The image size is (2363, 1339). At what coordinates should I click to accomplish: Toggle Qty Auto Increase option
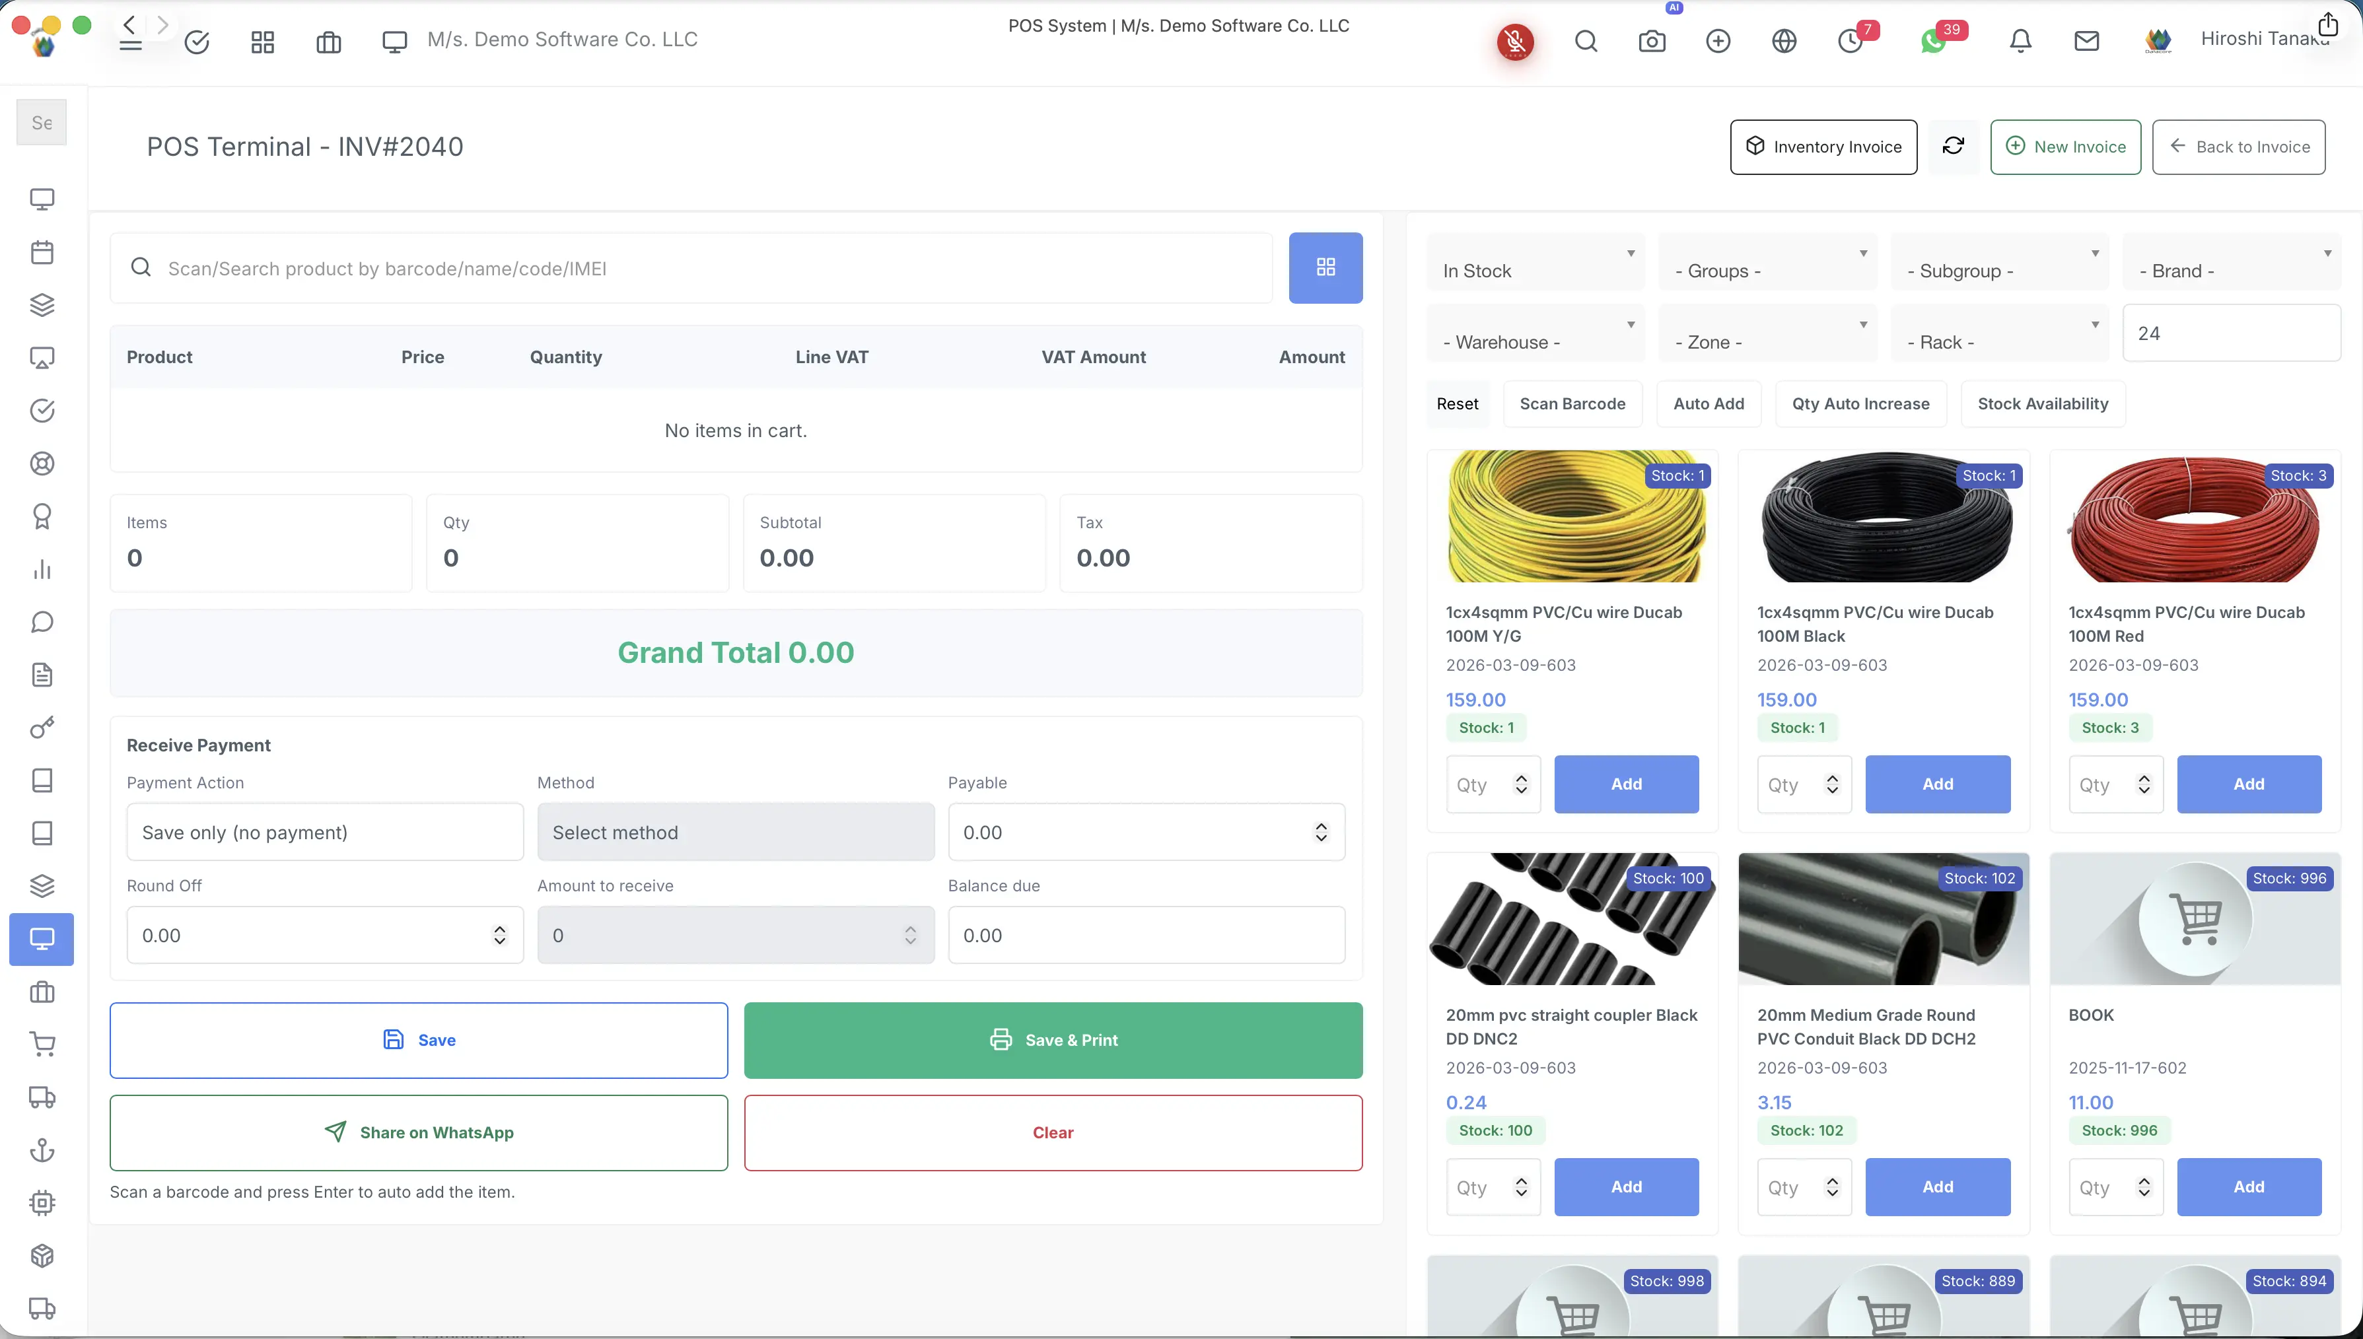coord(1861,403)
